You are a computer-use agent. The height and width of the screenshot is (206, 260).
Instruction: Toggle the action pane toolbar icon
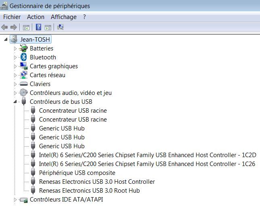tap(48, 27)
